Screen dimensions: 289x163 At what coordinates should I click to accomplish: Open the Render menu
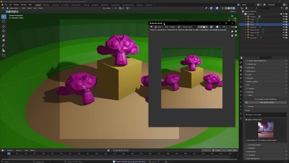click(x=16, y=5)
